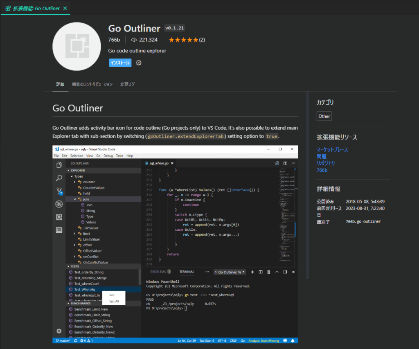Image resolution: width=419 pixels, height=349 pixels.
Task: Select the Explorer icon in the activity bar
Action: 60,165
